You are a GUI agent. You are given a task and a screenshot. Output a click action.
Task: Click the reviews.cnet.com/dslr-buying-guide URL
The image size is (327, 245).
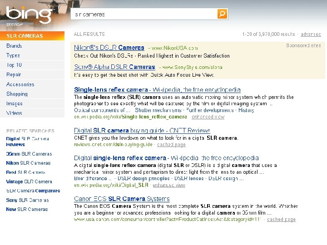coord(113,144)
